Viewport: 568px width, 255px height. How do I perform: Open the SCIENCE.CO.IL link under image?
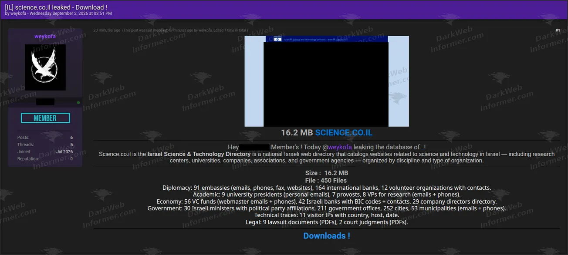click(344, 133)
